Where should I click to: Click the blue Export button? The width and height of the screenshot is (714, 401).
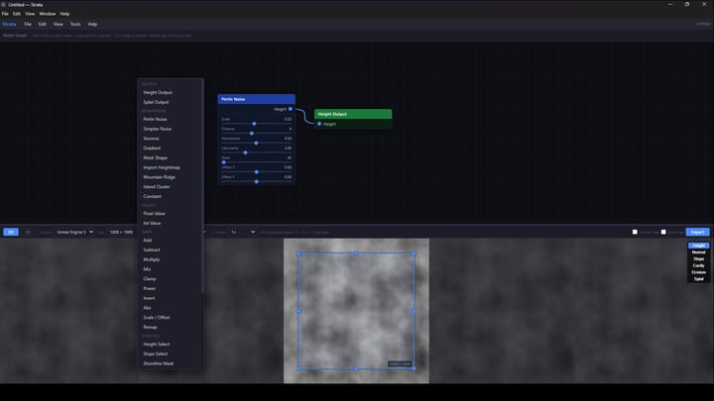pos(697,233)
